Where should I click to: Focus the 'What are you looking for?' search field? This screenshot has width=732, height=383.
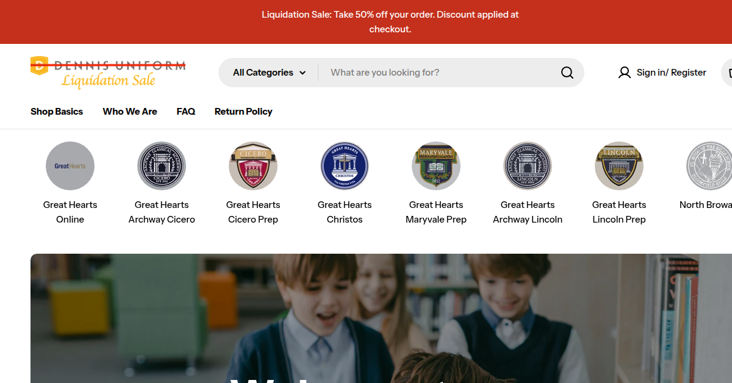pyautogui.click(x=439, y=73)
